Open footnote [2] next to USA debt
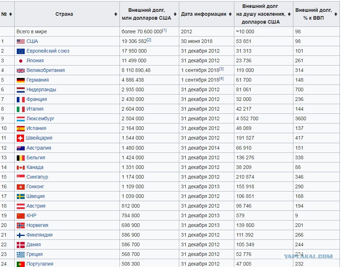Image resolution: width=342 pixels, height=267 pixels. point(149,40)
